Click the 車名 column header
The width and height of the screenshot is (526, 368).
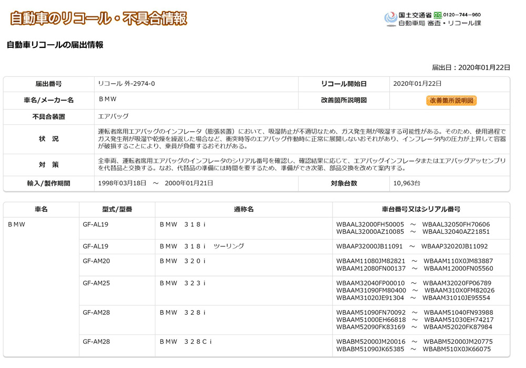coord(41,209)
